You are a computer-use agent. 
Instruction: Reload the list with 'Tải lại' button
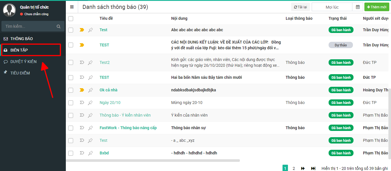click(x=300, y=7)
